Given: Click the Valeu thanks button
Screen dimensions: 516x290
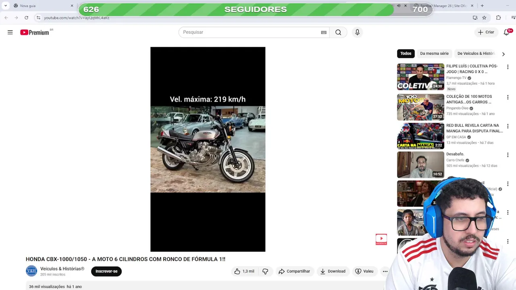Looking at the screenshot, I should (x=364, y=271).
